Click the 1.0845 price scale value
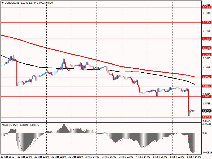The image size is (212, 159). 207,94
